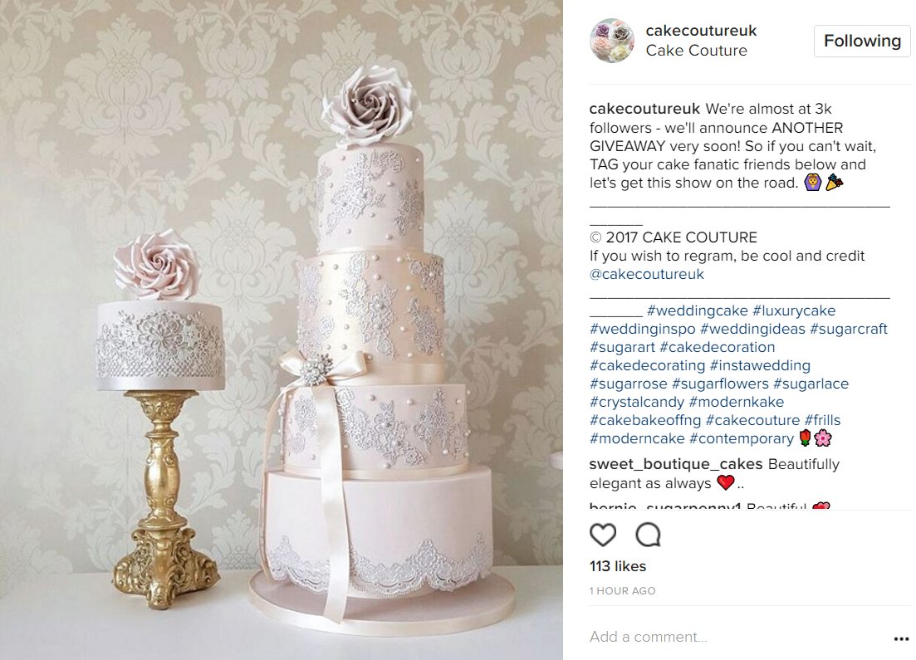Image resolution: width=916 pixels, height=660 pixels.
Task: Click the #contemporary hashtag
Action: point(742,438)
